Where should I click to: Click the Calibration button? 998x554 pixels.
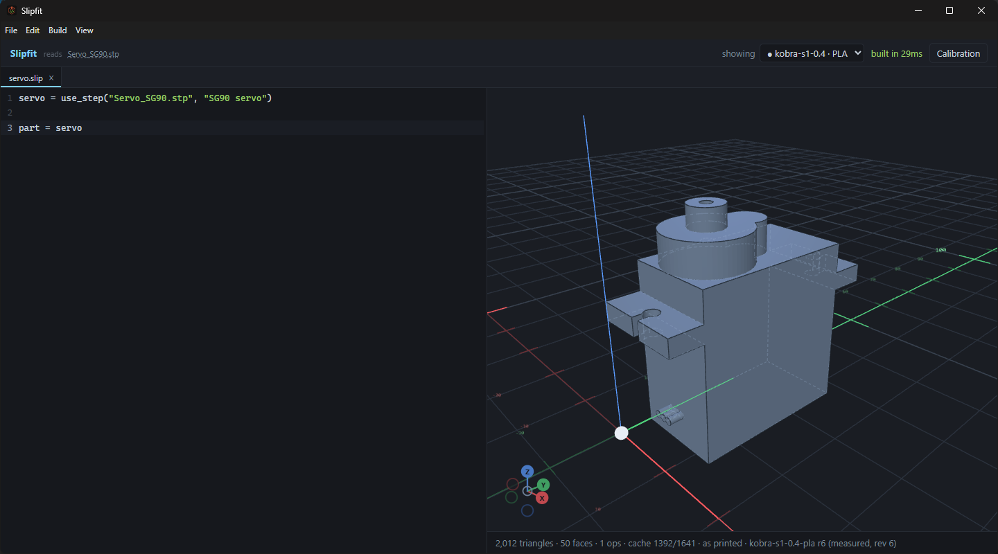[x=958, y=53]
